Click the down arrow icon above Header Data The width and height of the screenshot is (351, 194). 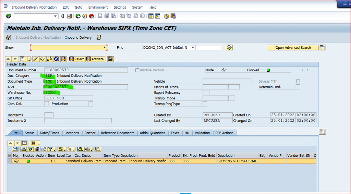coord(15,59)
